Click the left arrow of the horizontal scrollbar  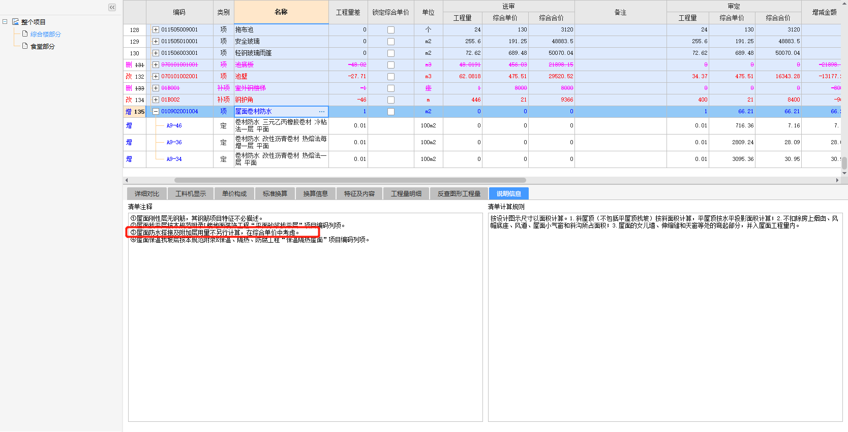pyautogui.click(x=127, y=180)
